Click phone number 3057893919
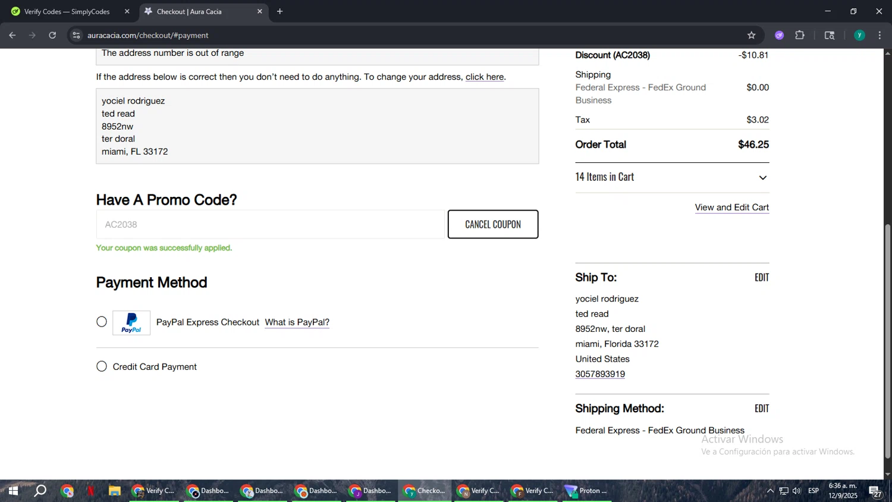892x502 pixels. [x=600, y=374]
